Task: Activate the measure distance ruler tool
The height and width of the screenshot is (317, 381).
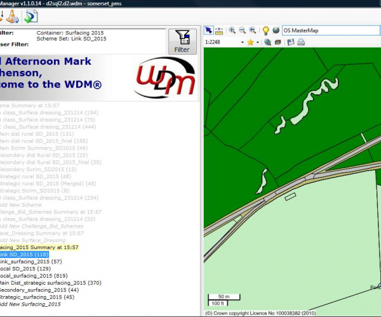Action: [219, 30]
